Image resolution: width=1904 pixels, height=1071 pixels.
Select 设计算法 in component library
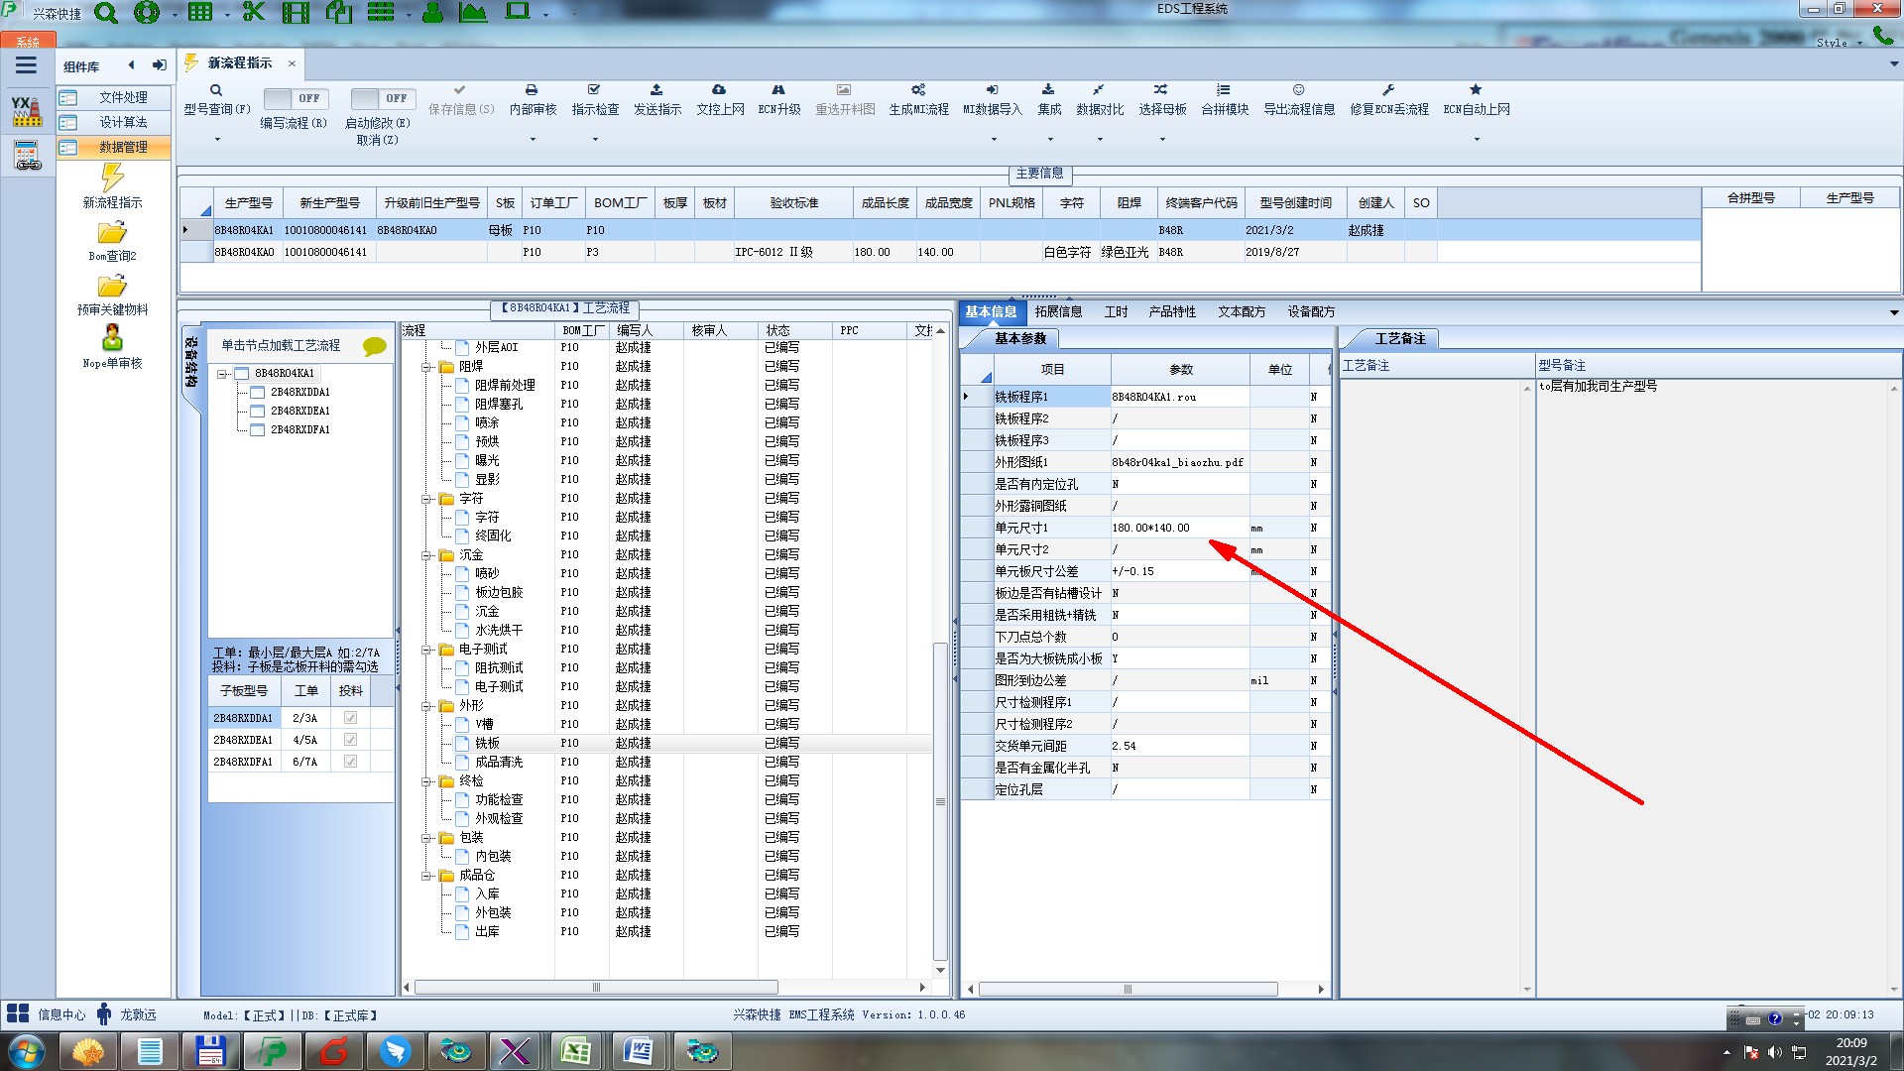(x=123, y=122)
